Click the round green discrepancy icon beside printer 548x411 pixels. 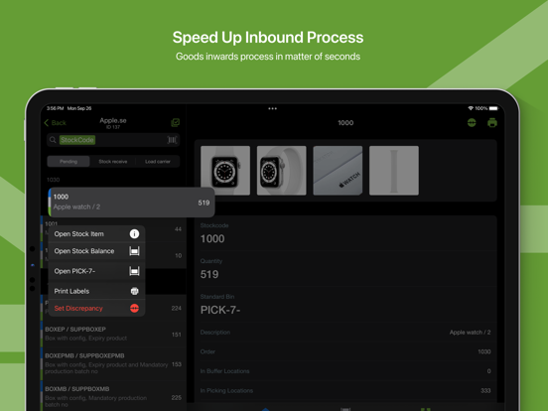(x=472, y=123)
